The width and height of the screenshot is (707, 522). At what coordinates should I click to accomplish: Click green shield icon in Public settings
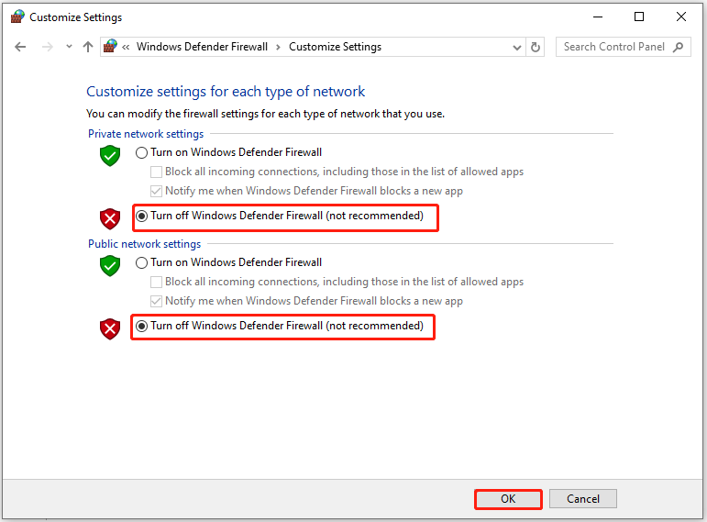(109, 266)
